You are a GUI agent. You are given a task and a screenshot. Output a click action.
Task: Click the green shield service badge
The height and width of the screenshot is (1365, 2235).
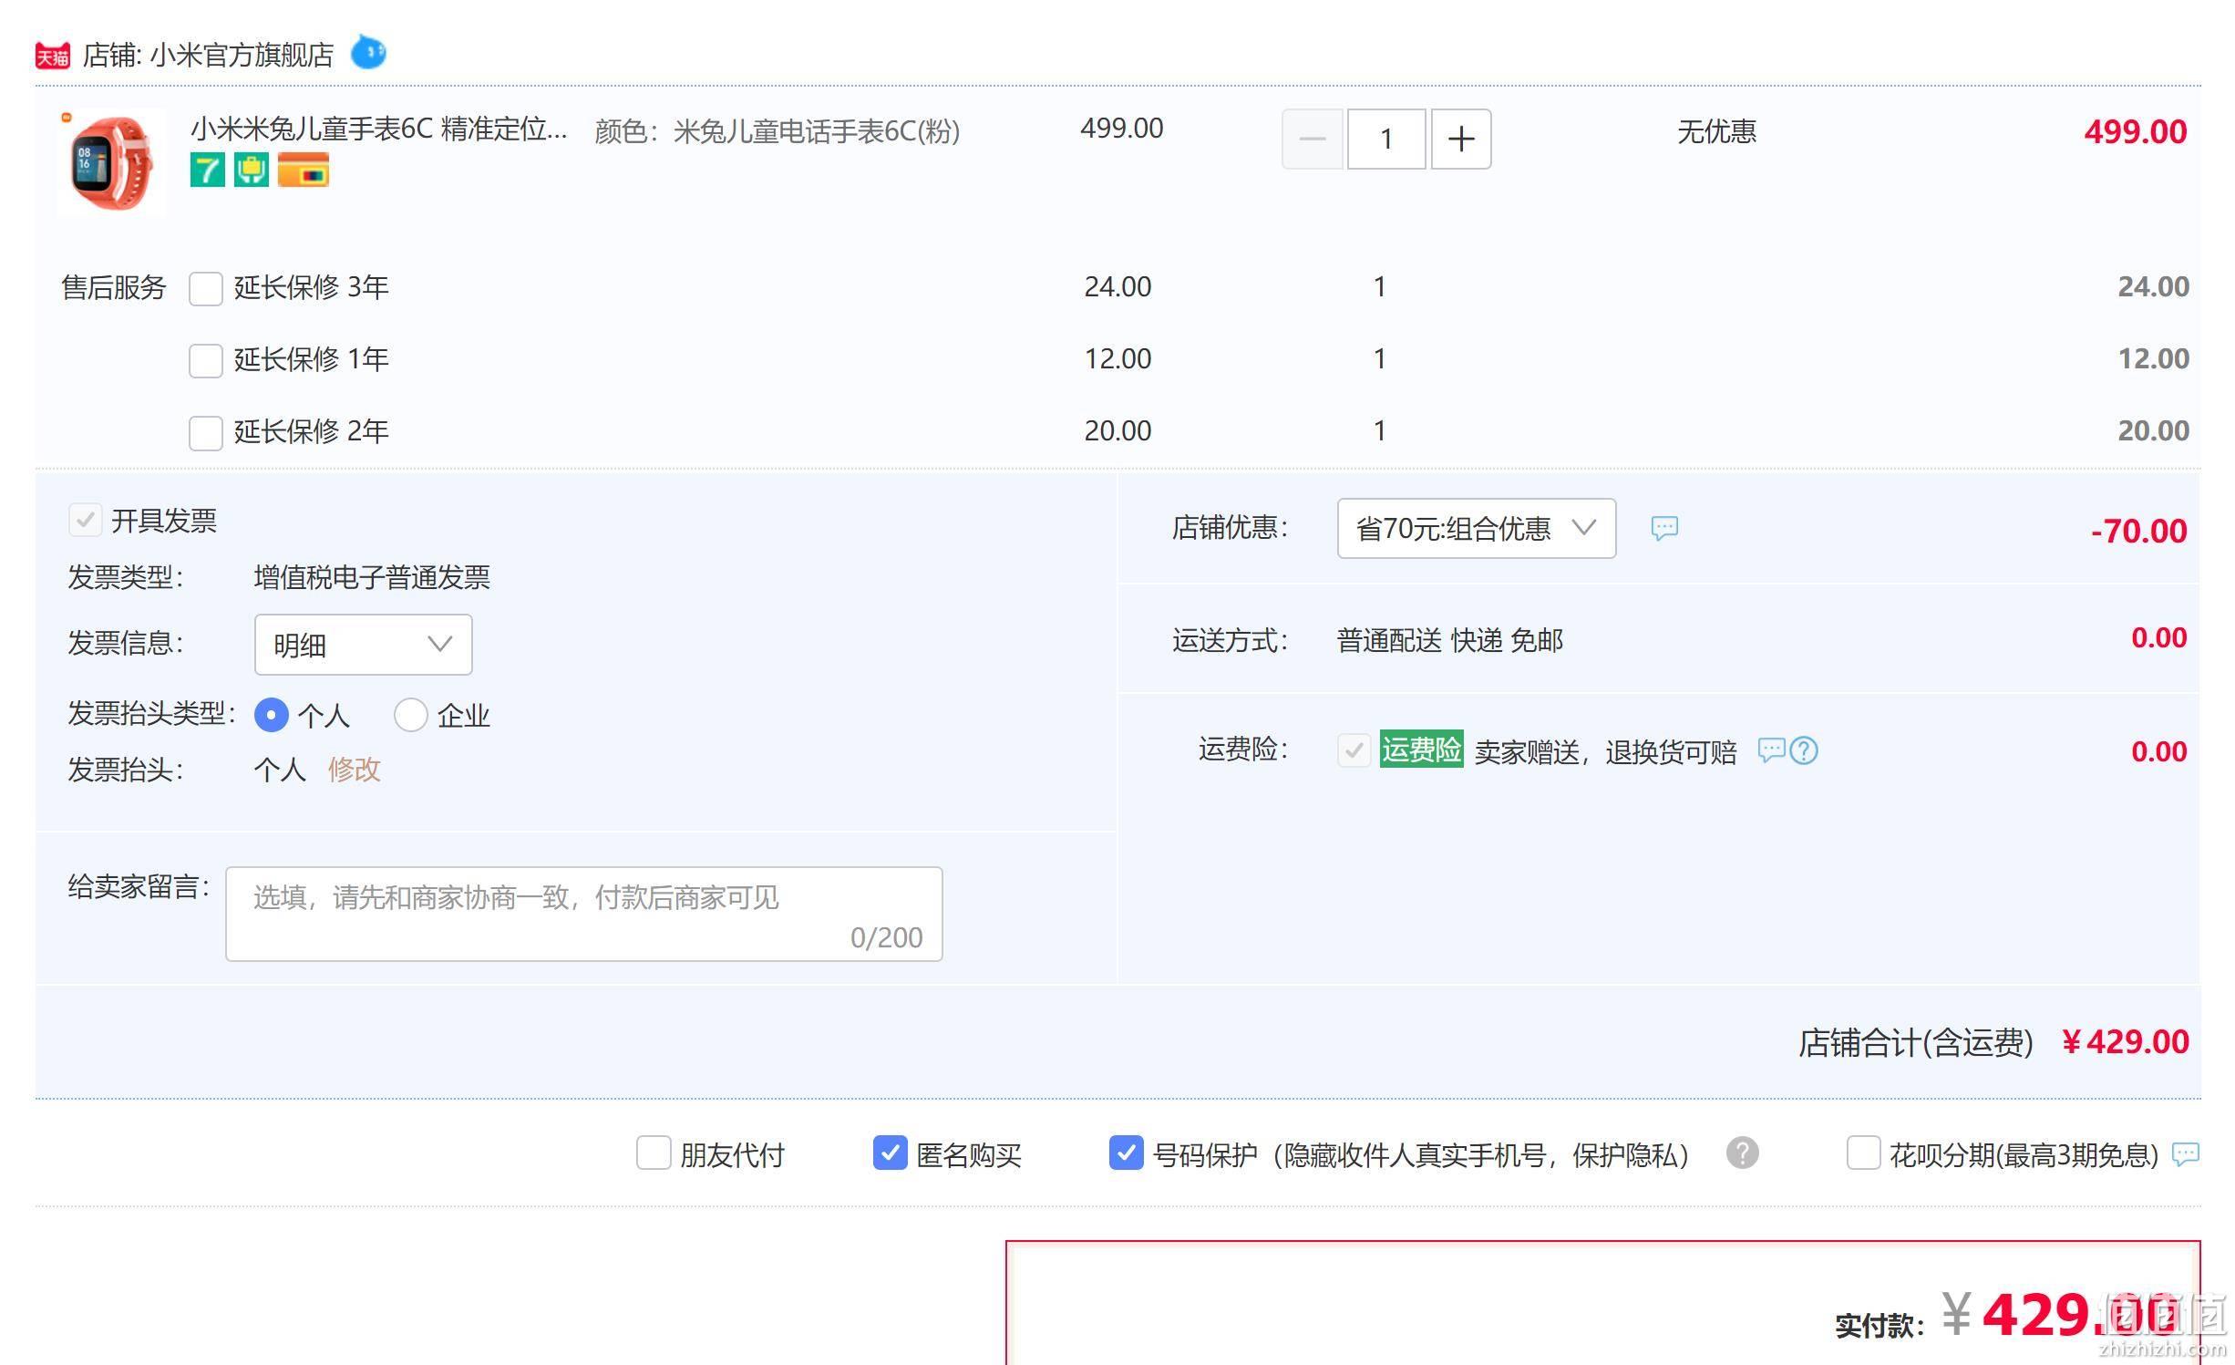click(252, 171)
